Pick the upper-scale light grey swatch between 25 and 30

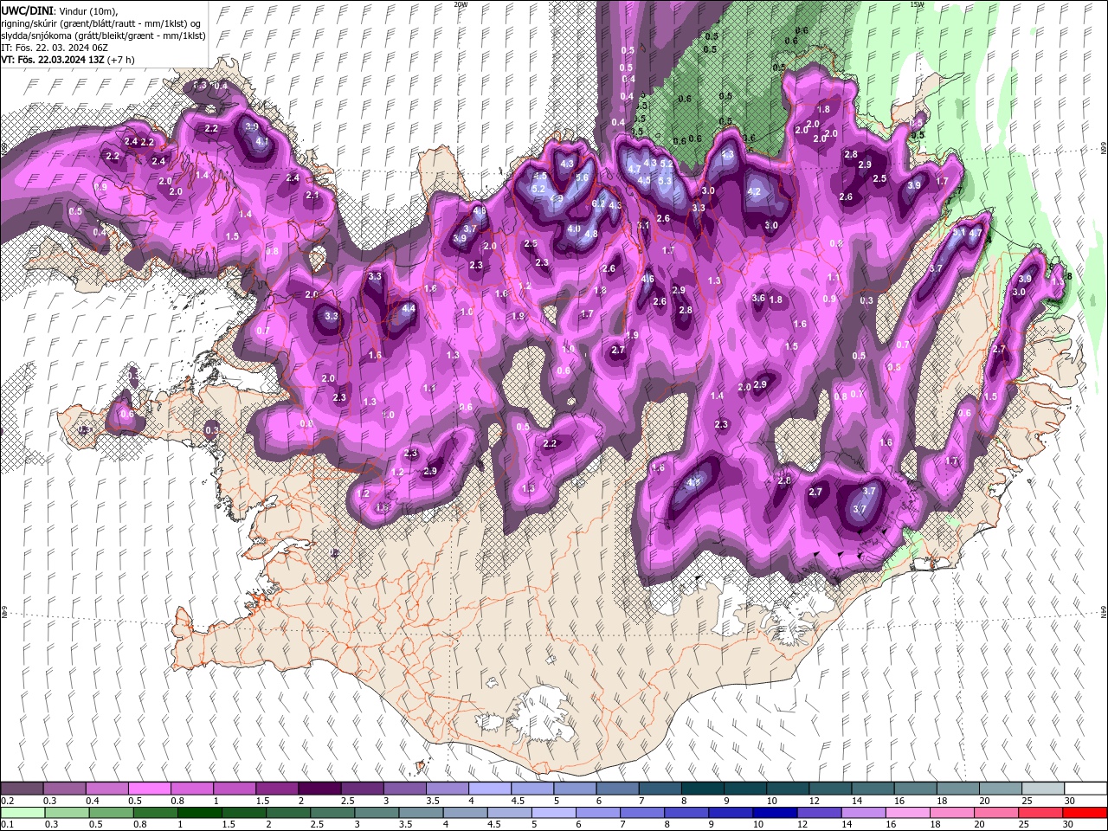click(1043, 789)
